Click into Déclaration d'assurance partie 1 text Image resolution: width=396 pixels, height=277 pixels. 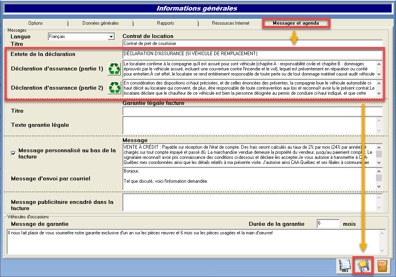[x=249, y=69]
